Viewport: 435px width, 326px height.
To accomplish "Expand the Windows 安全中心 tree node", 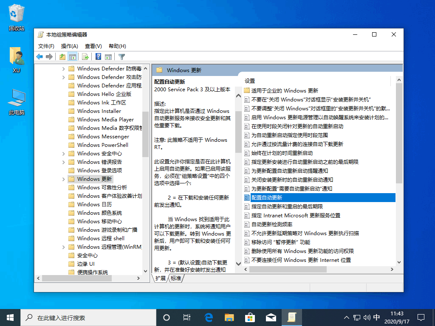I will 64,154.
